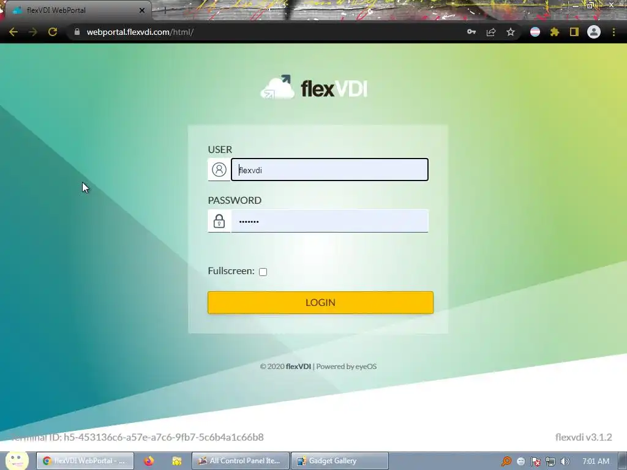Open the Start menu button
This screenshot has width=627, height=470.
pyautogui.click(x=17, y=460)
